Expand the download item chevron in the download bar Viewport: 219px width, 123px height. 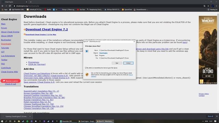tap(30, 117)
